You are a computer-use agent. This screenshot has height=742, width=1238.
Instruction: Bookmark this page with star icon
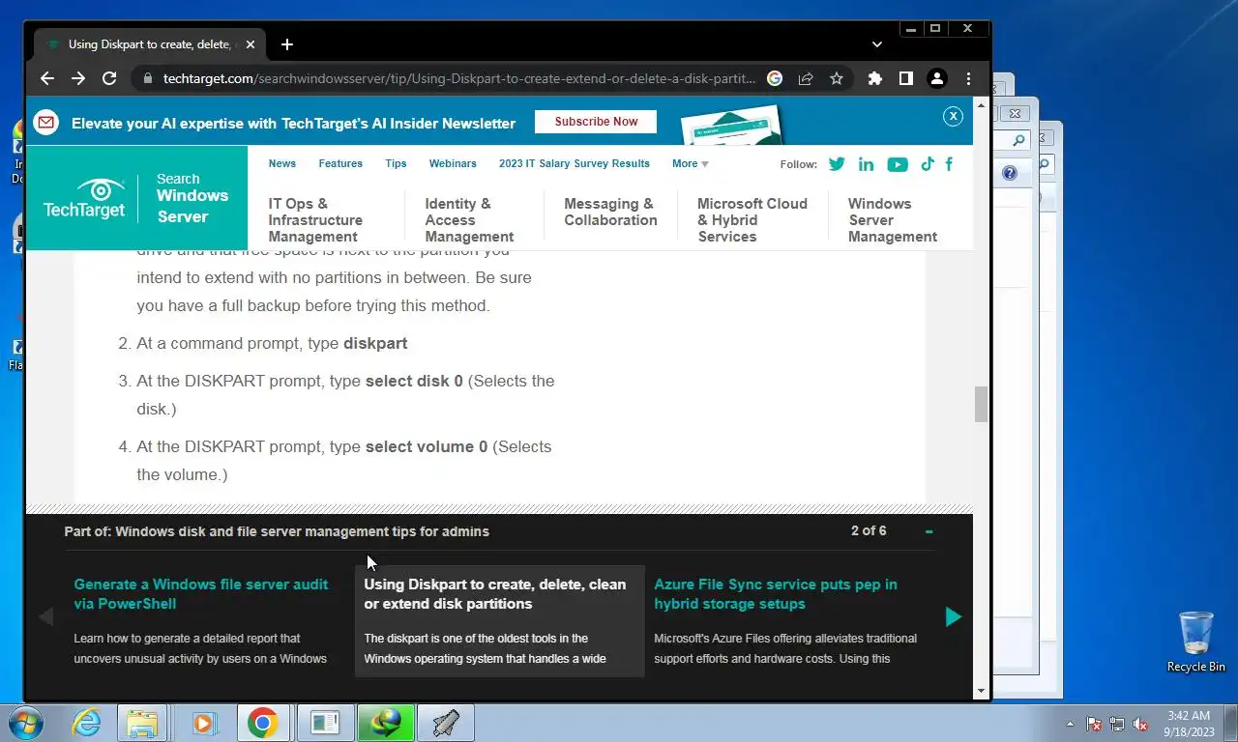pos(837,79)
